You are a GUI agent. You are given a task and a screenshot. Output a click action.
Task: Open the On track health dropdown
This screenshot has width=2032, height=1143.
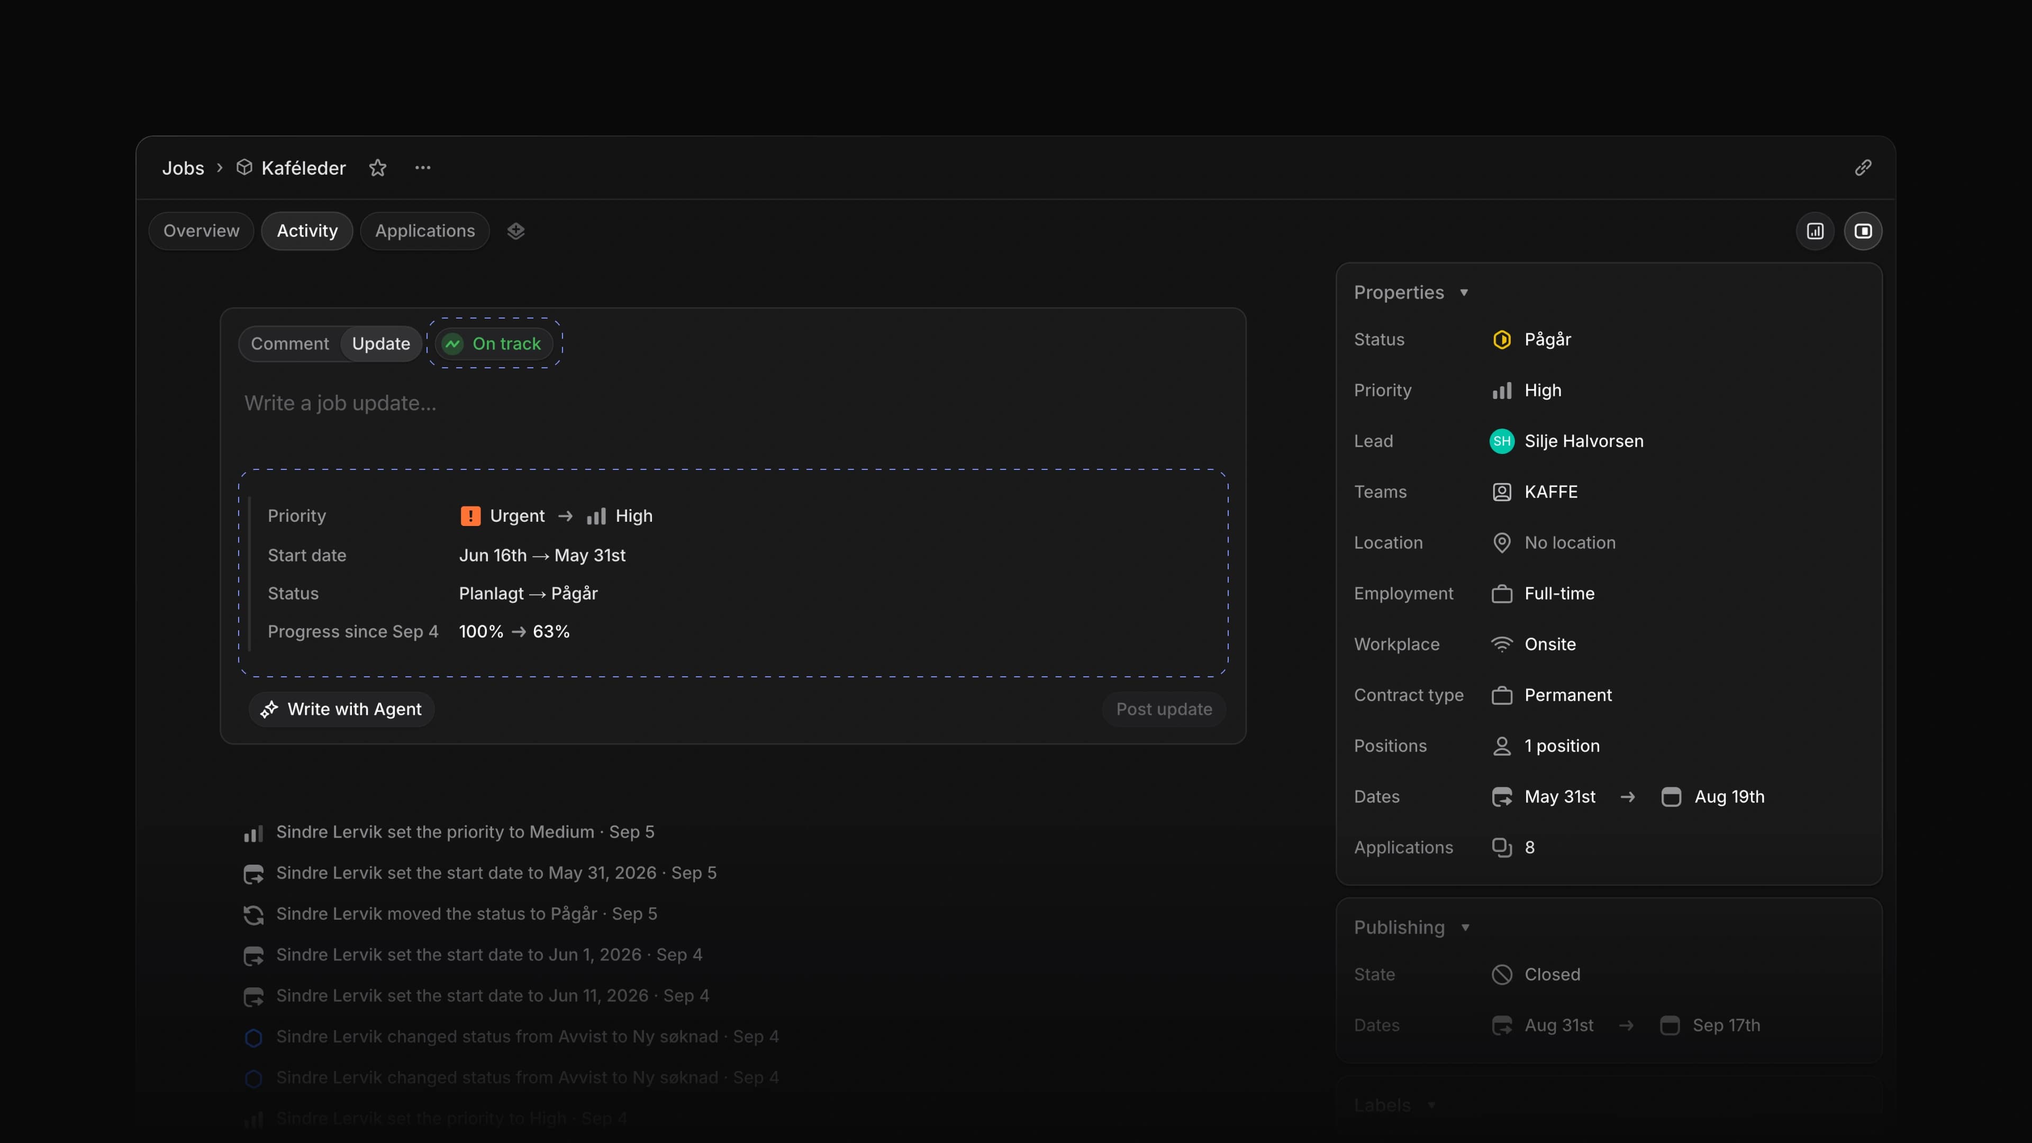pyautogui.click(x=495, y=344)
